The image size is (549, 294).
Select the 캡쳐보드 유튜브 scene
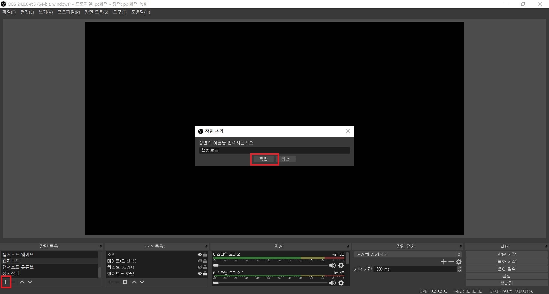pyautogui.click(x=49, y=267)
